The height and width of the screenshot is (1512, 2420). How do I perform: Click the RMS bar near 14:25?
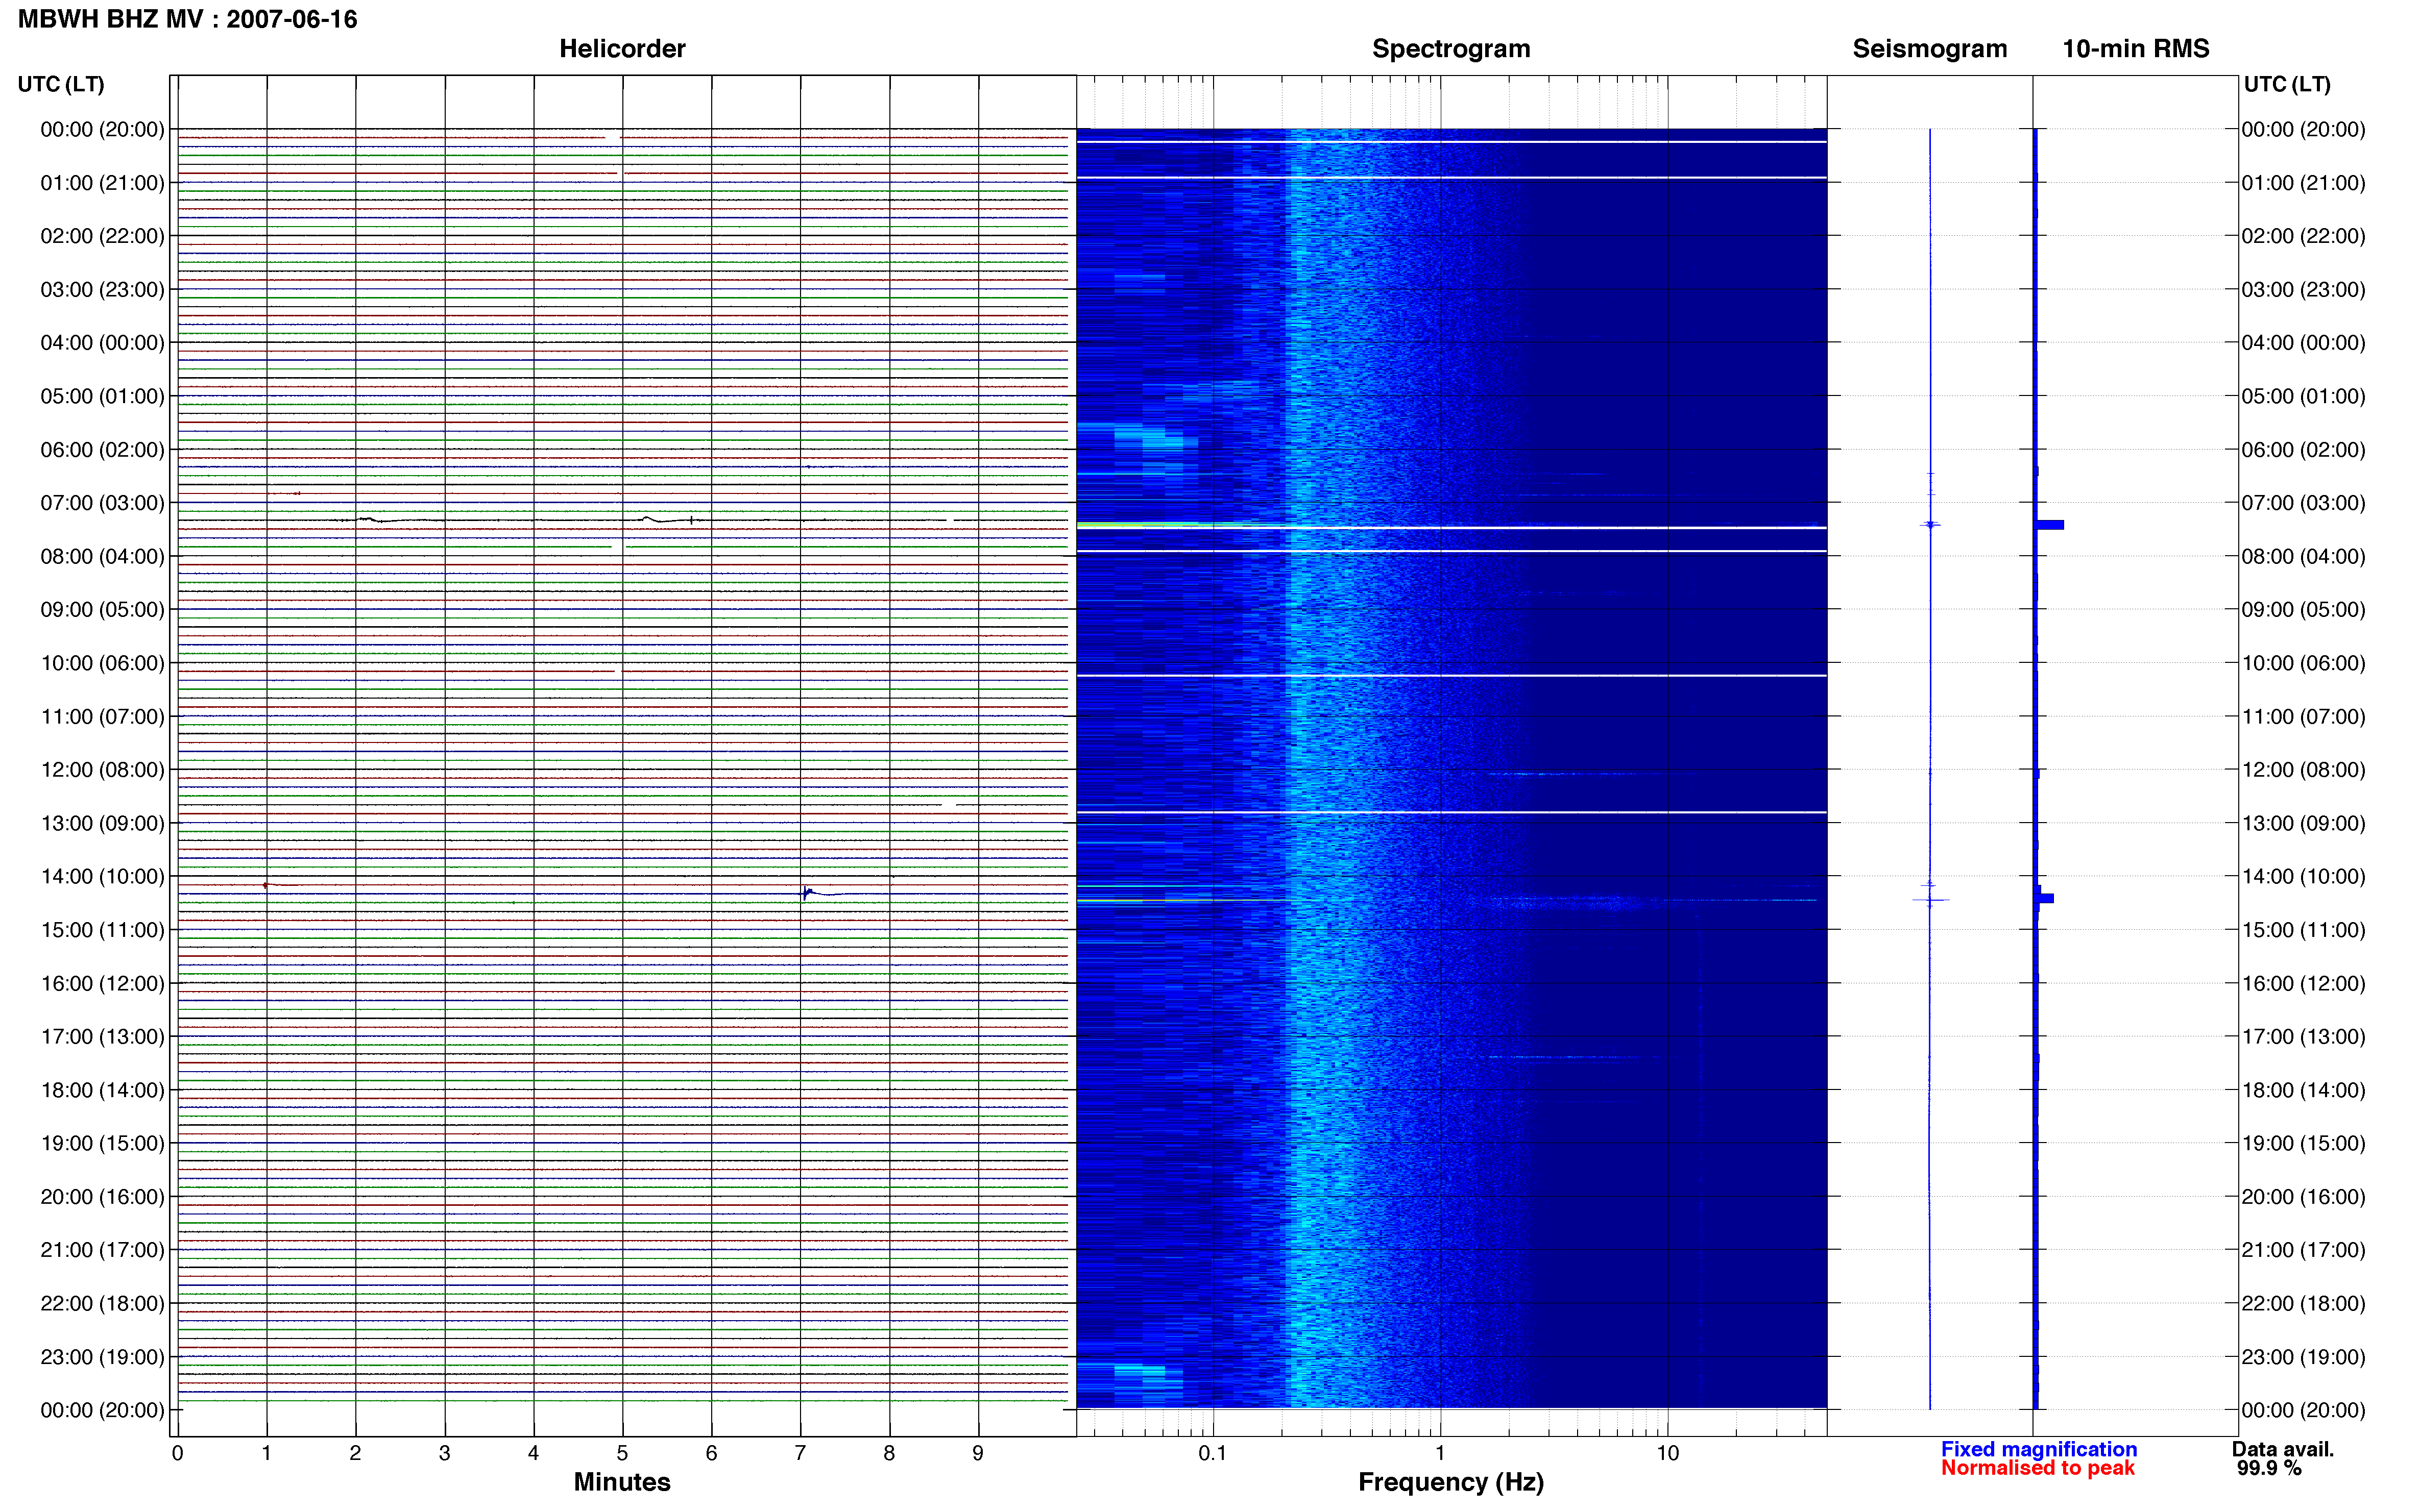click(x=2044, y=898)
